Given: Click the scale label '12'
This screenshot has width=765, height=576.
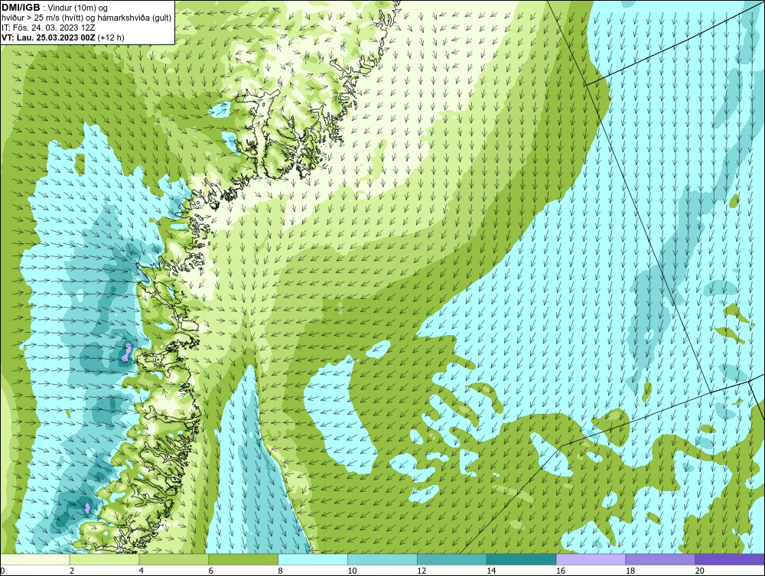Looking at the screenshot, I should tap(422, 571).
